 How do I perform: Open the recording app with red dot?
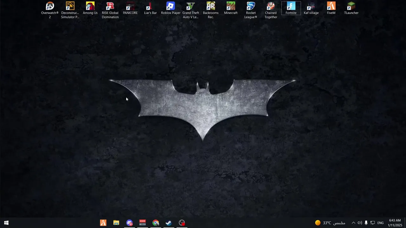point(182,223)
